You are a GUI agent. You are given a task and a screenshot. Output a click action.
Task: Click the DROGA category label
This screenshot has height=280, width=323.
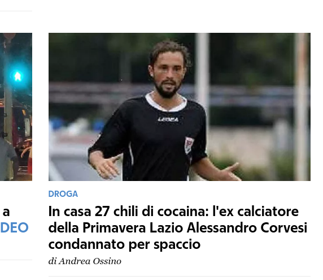click(63, 194)
